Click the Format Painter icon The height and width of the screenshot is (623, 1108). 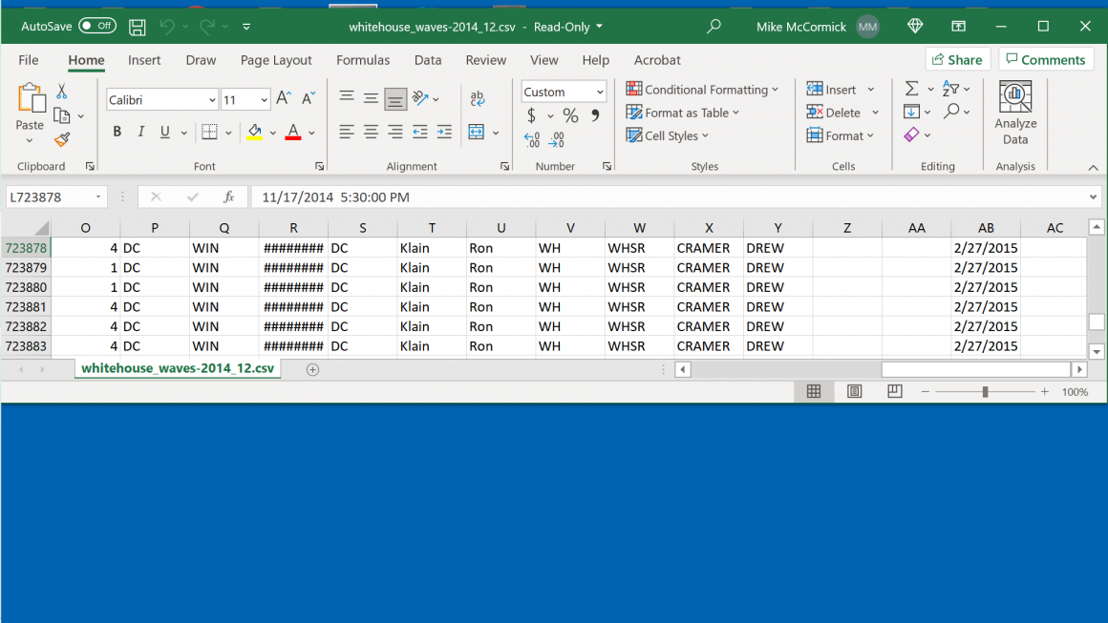(62, 140)
